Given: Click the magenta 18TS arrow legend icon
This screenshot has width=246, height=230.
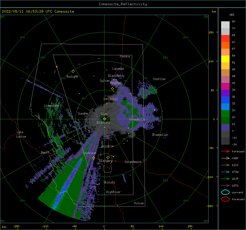Looking at the screenshot, I should click(x=225, y=186).
